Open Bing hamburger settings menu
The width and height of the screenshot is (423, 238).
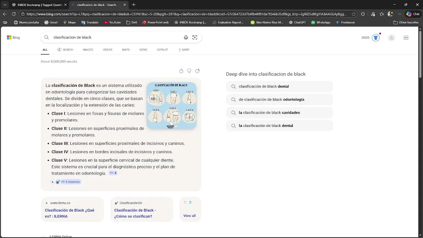(406, 38)
